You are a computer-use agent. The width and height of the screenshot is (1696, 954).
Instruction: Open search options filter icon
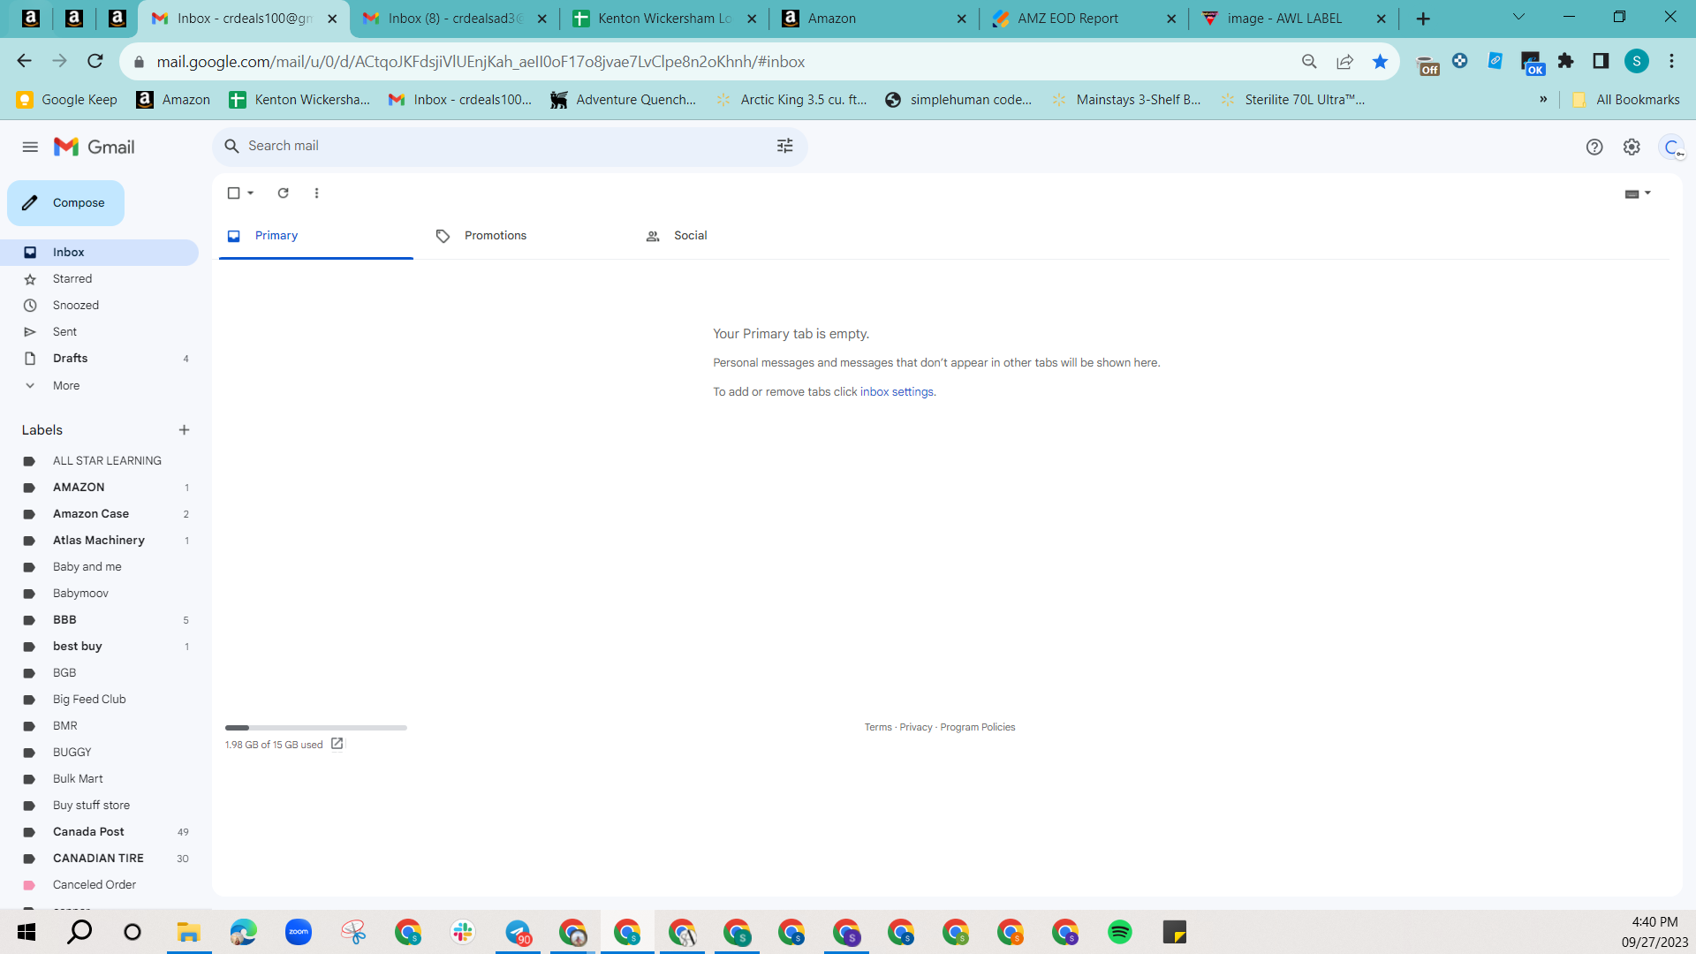click(784, 146)
